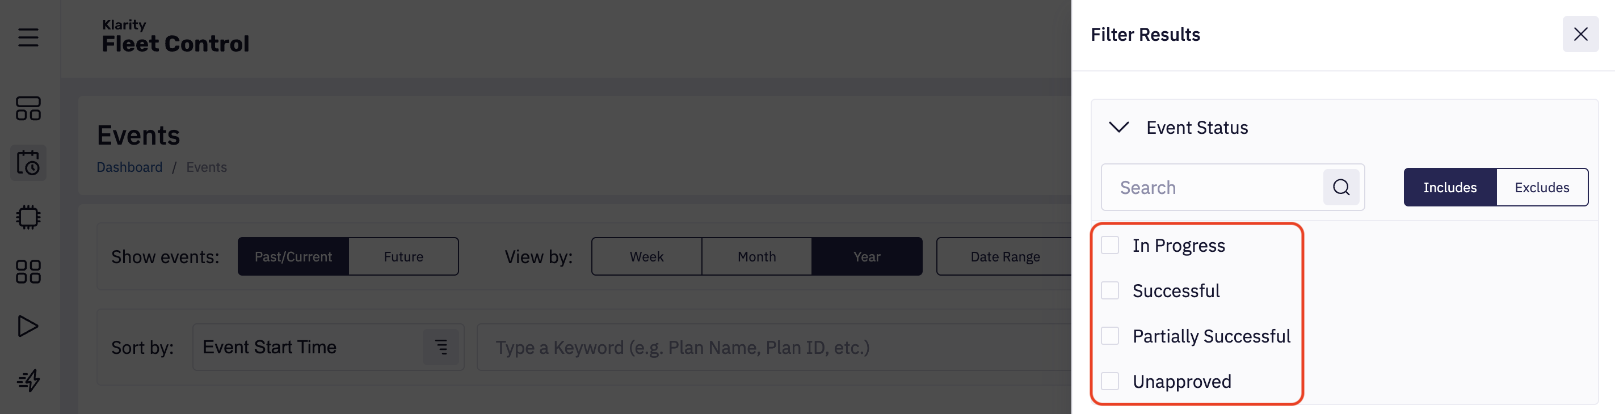Click the magnifier search icon in filter
Viewport: 1615px width, 414px height.
click(x=1341, y=187)
